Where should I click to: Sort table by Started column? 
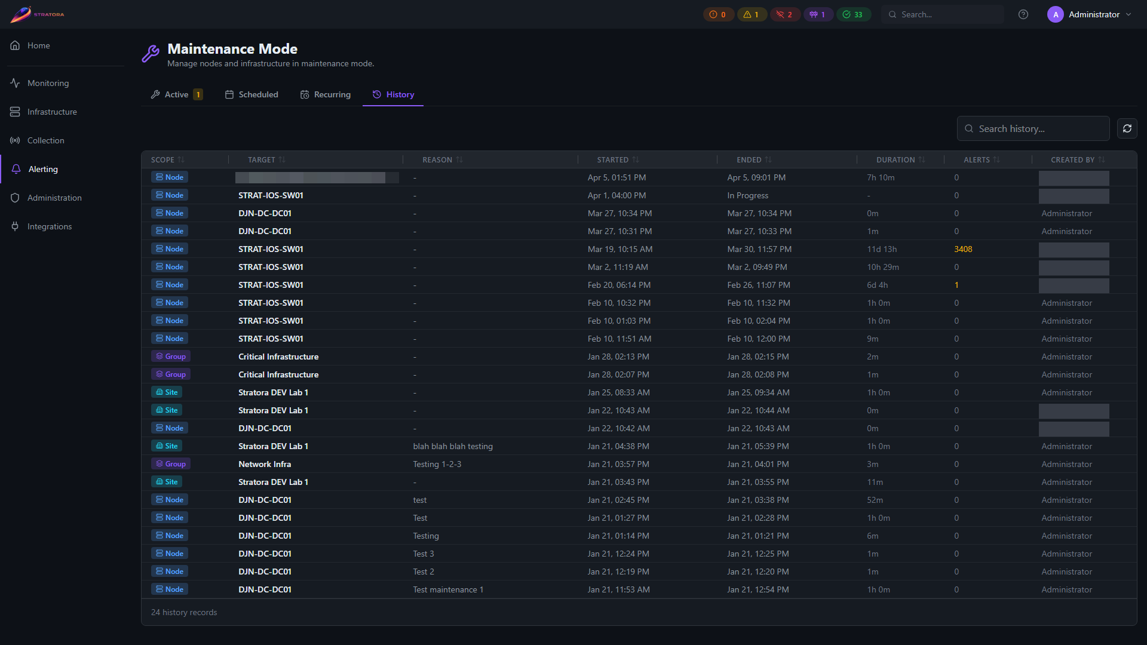coord(618,159)
